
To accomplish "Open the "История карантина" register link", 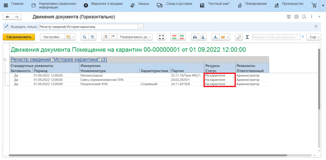I will [x=59, y=59].
